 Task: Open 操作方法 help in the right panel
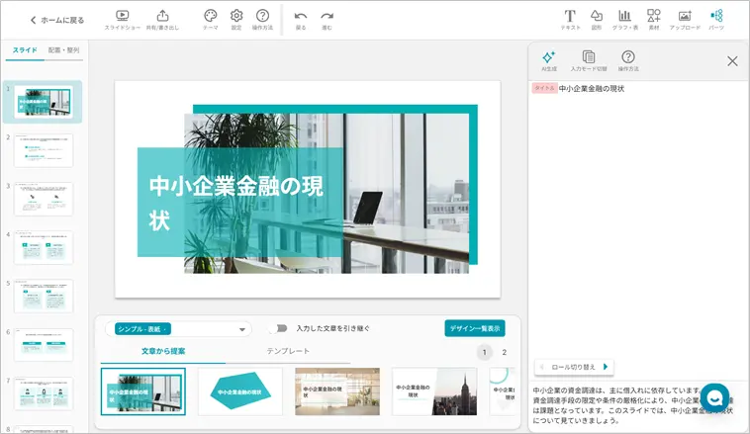point(628,61)
